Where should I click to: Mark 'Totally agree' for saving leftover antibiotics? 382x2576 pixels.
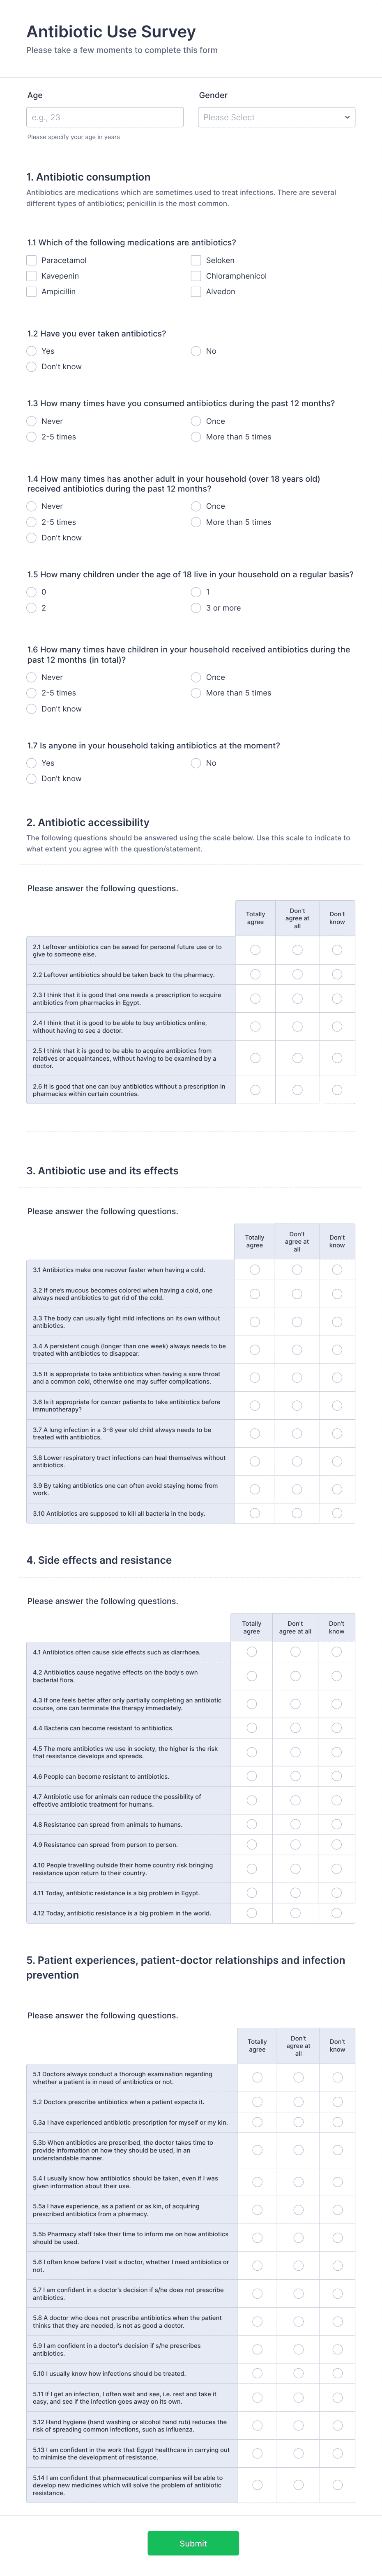point(255,950)
